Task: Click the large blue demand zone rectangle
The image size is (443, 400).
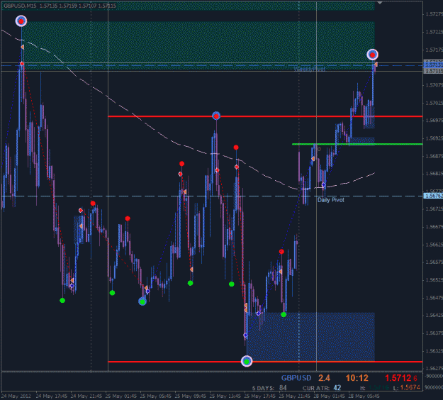Action: tap(310, 336)
